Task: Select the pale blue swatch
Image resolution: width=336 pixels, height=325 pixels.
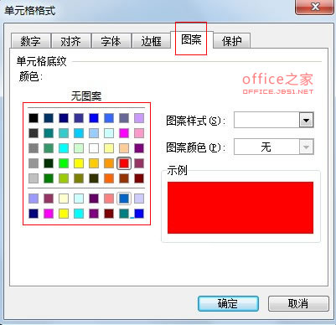Action: (x=94, y=133)
